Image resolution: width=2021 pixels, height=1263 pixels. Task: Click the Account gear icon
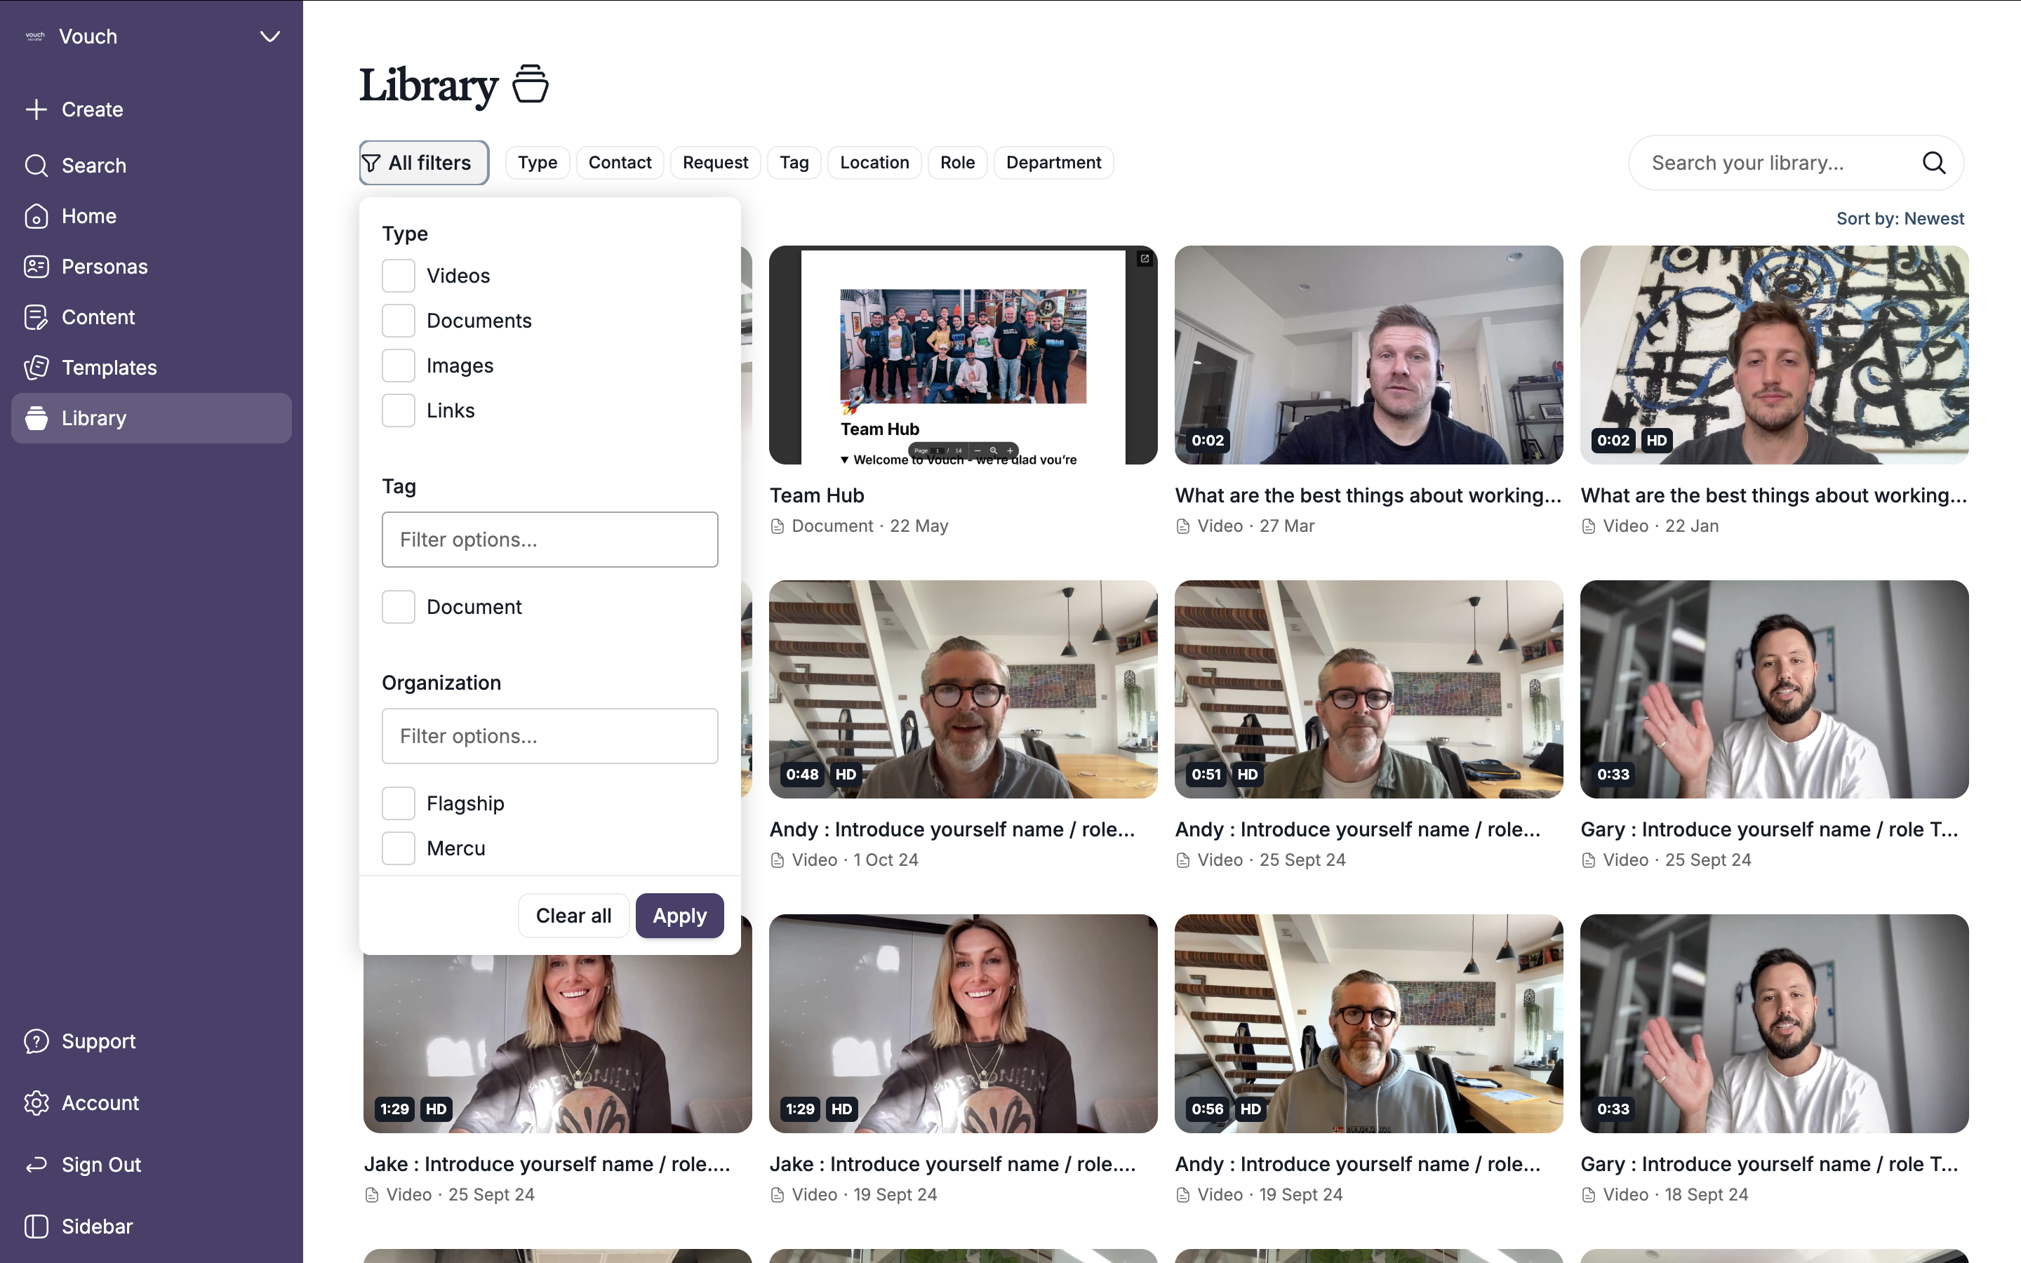click(36, 1102)
